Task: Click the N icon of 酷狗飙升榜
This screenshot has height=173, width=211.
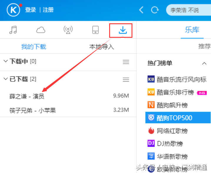Action: coord(151,105)
